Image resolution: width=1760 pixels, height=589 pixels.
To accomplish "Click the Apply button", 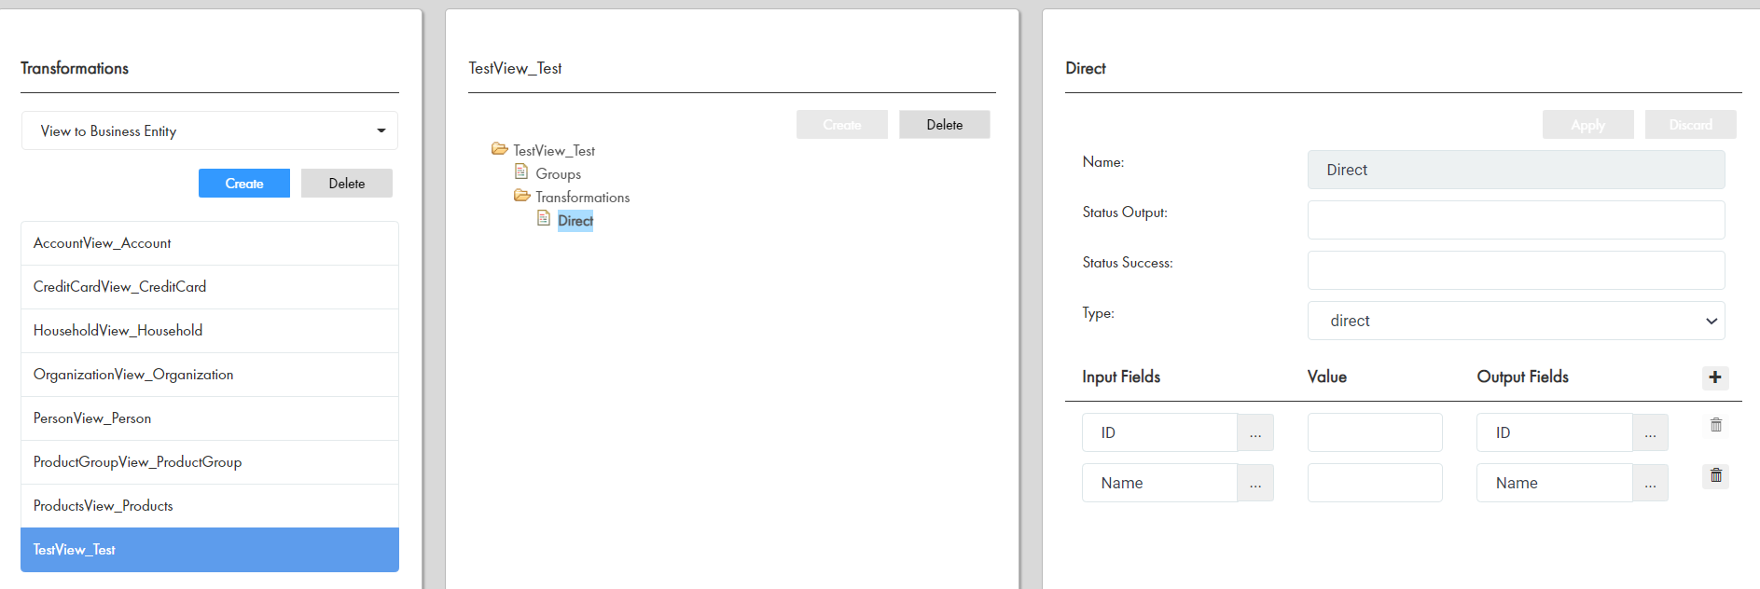I will pos(1588,125).
